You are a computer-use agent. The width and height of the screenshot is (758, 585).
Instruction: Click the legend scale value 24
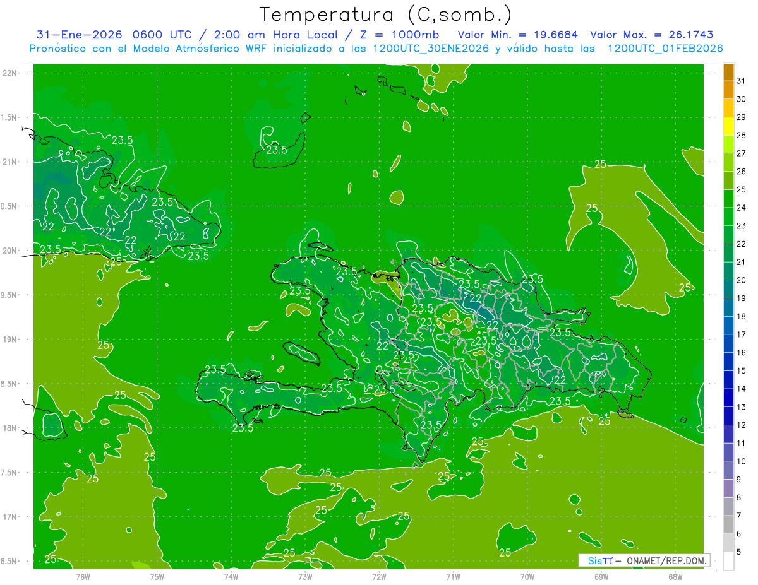tap(741, 208)
